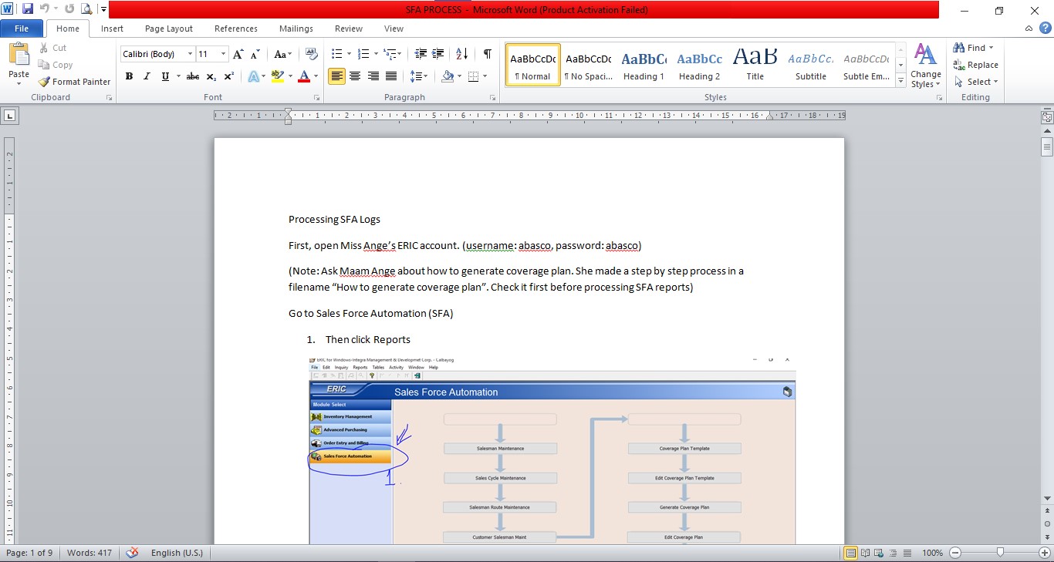
Task: Click Grow Font icon
Action: [x=238, y=54]
